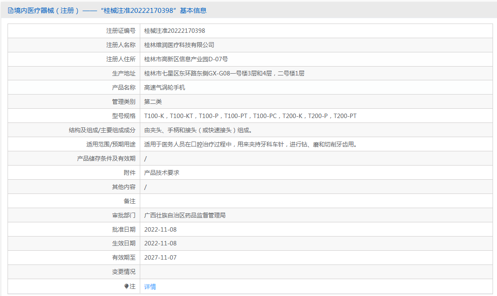This screenshot has height=296, width=497.
Task: Select address 桂林市高新区信息产业园D-07号
Action: click(x=186, y=59)
